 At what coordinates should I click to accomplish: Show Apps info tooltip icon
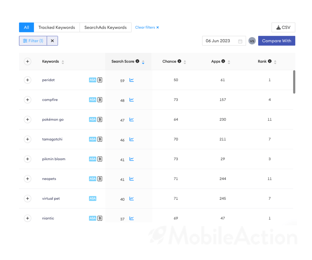(223, 61)
